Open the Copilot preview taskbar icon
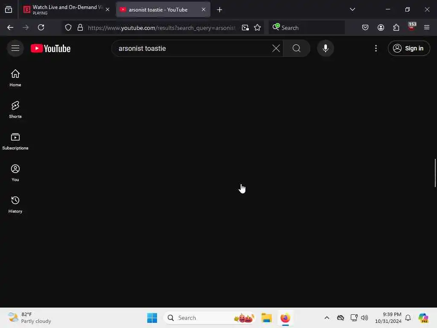This screenshot has width=437, height=328. tap(423, 318)
